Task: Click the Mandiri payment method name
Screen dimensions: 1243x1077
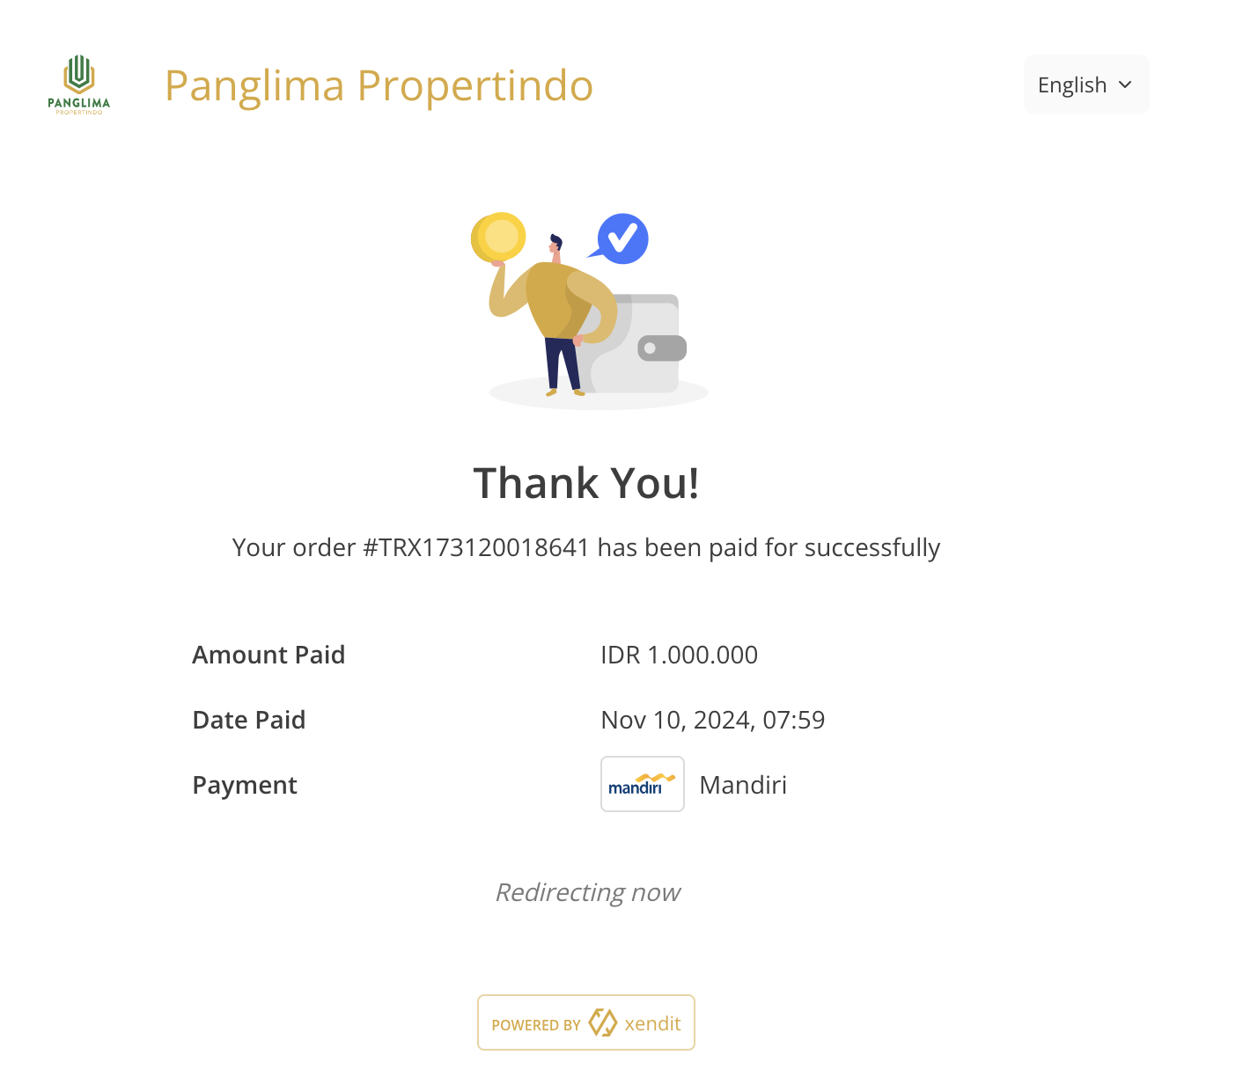Action: point(743,785)
